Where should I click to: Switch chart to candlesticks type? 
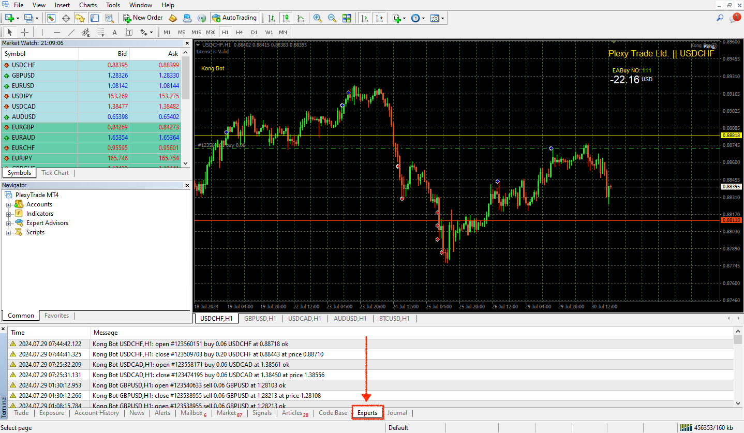(x=286, y=18)
